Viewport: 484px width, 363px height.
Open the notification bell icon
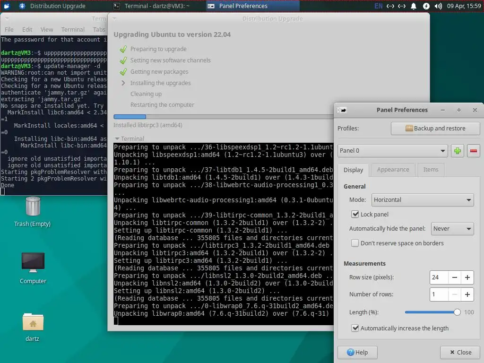tap(414, 6)
